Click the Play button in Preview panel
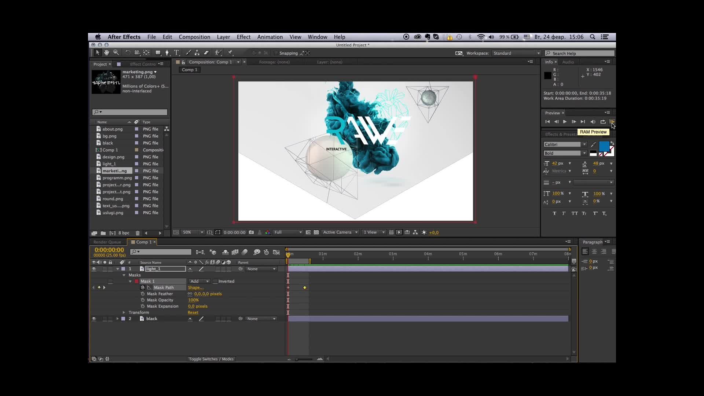 click(x=565, y=122)
